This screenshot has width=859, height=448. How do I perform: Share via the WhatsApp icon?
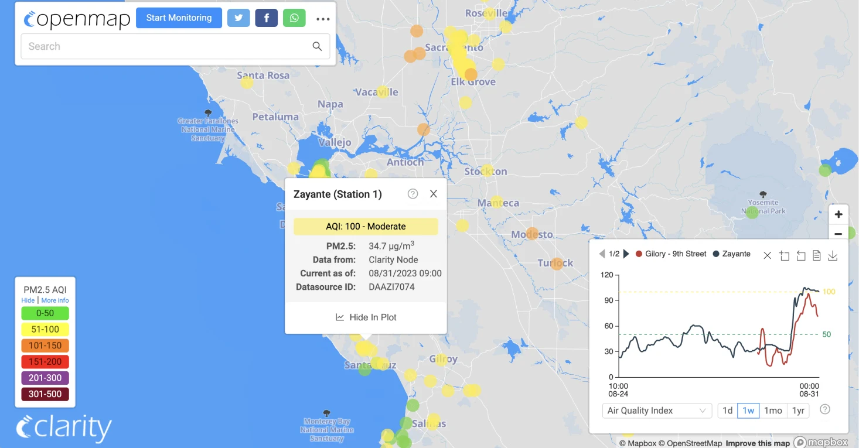pyautogui.click(x=294, y=18)
